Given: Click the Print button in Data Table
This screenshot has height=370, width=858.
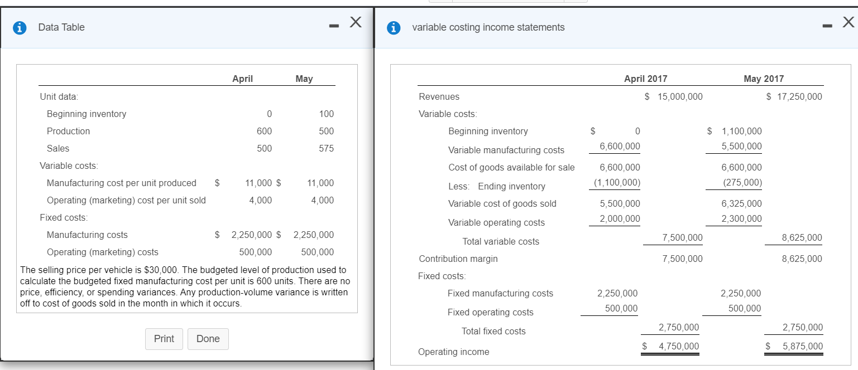Looking at the screenshot, I should point(164,339).
